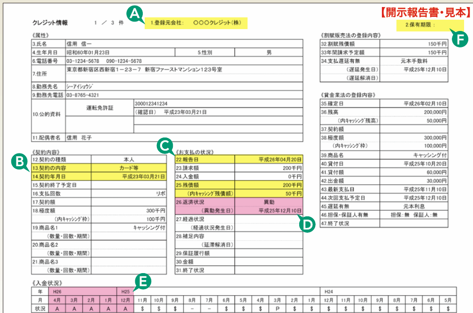Click the yellow 登録元会社 highlight box
Image resolution: width=473 pixels, height=313 pixels.
196,23
